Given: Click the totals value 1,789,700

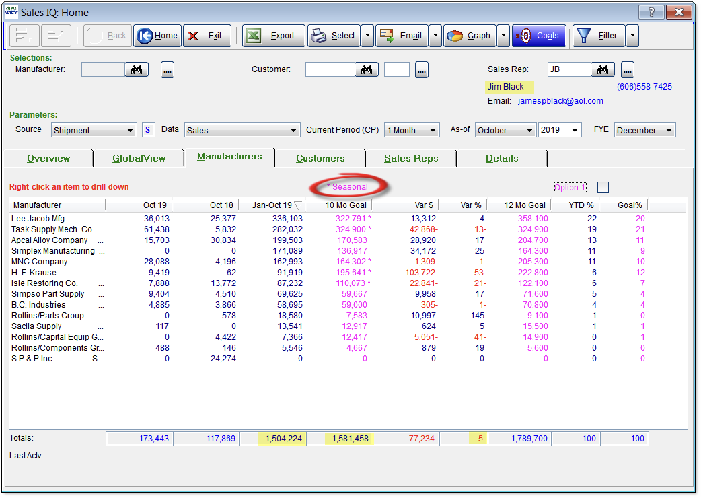Looking at the screenshot, I should (529, 439).
